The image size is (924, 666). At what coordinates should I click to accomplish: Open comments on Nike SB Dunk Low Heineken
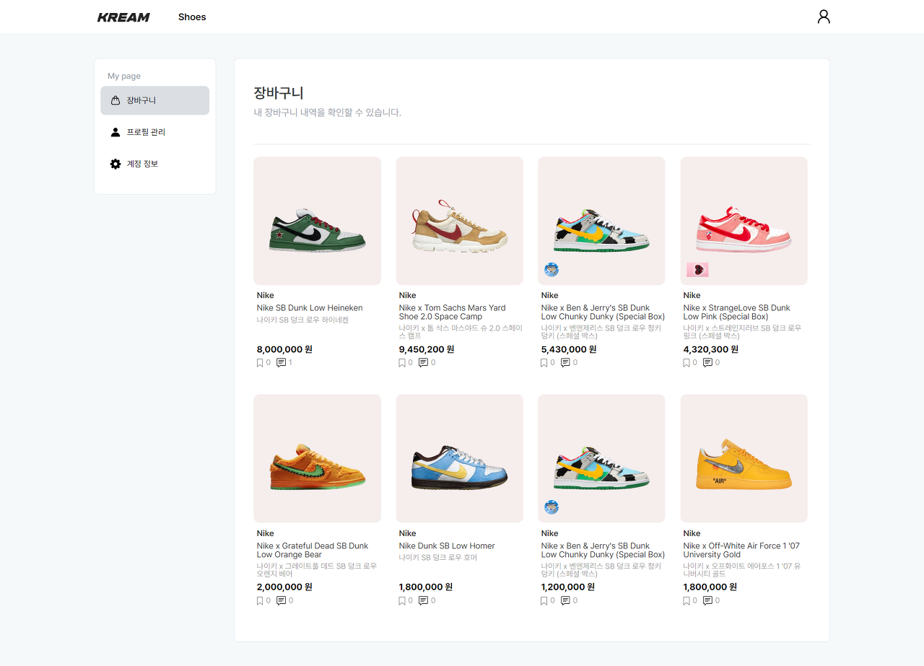[x=282, y=363]
